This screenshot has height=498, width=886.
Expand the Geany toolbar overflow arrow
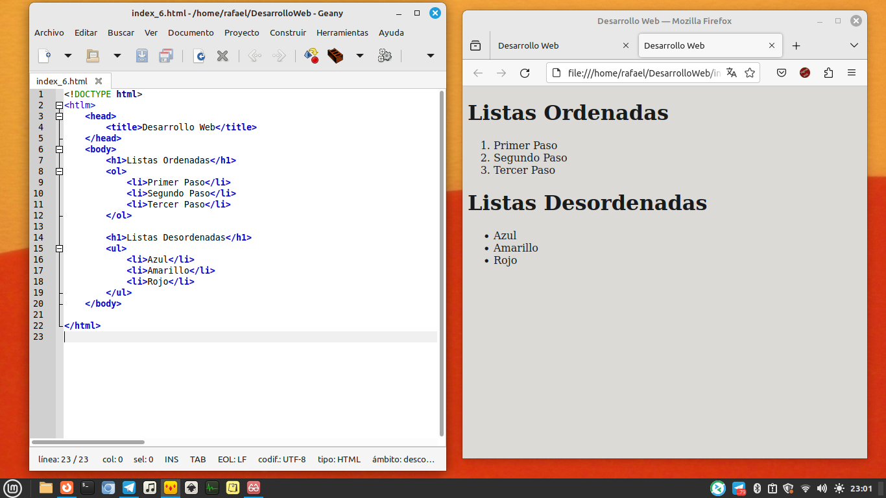(430, 56)
